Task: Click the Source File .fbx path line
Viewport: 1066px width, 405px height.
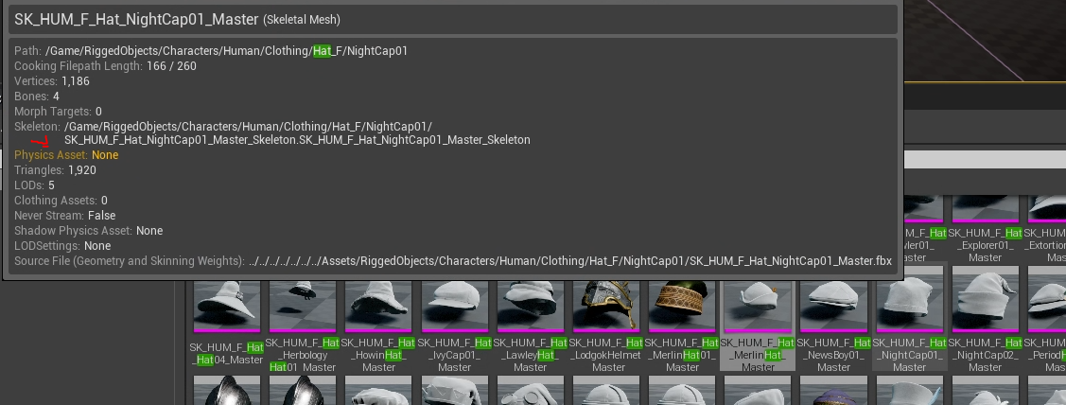Action: (x=453, y=261)
